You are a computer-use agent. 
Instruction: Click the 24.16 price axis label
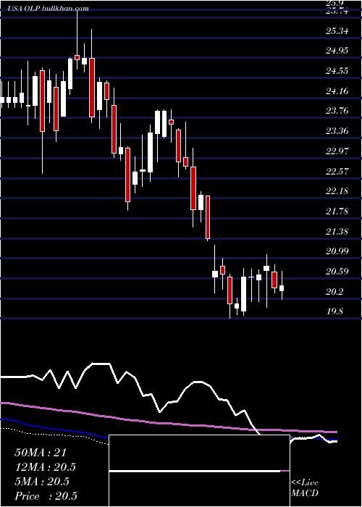337,91
